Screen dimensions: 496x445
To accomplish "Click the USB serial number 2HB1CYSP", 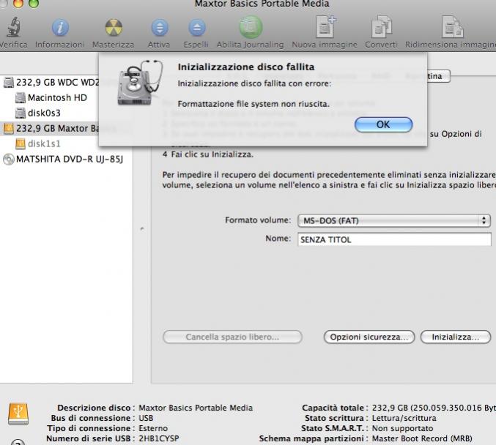I will coord(159,438).
